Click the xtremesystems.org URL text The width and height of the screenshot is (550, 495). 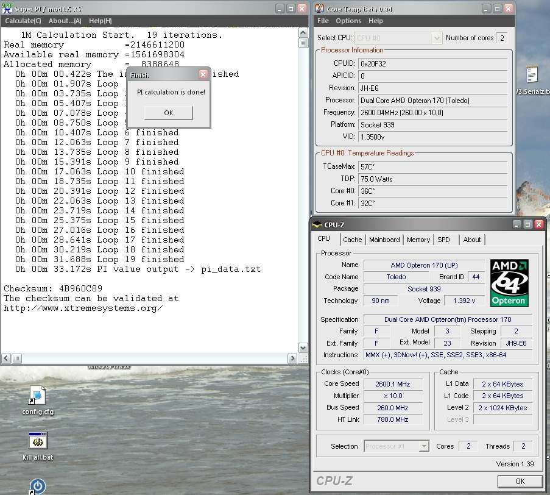83,308
